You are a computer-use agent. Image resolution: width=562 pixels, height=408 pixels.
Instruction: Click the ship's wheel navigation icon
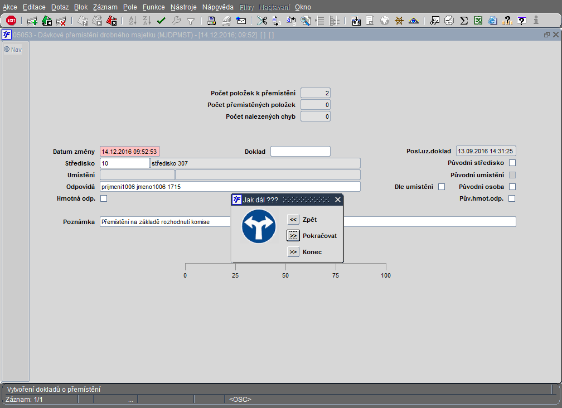point(399,21)
